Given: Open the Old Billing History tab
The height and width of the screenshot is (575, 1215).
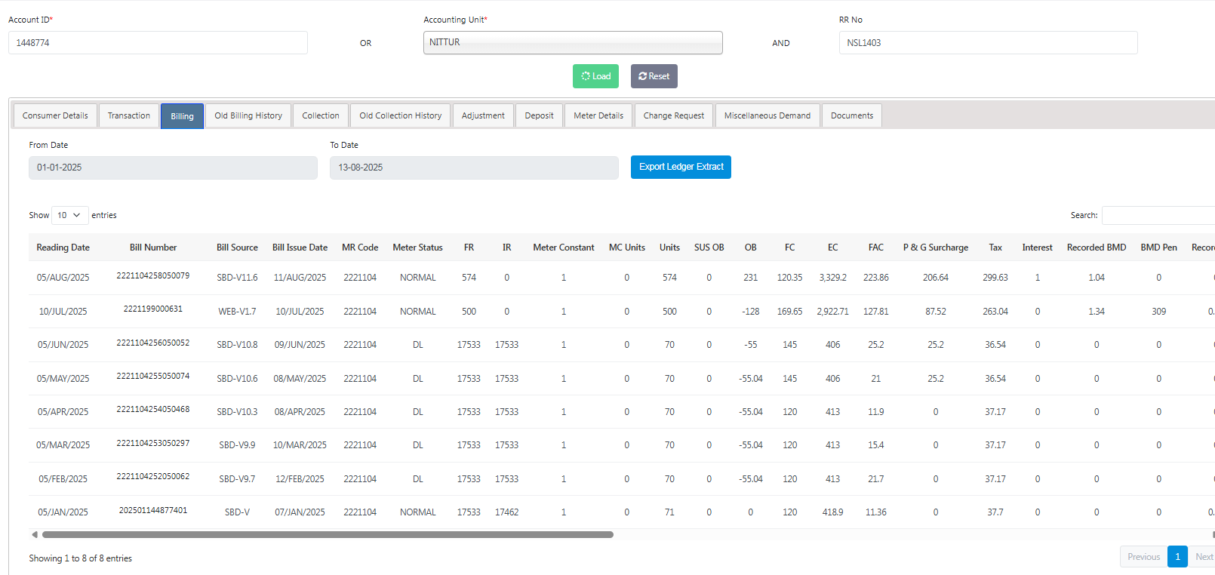Looking at the screenshot, I should click(x=248, y=115).
